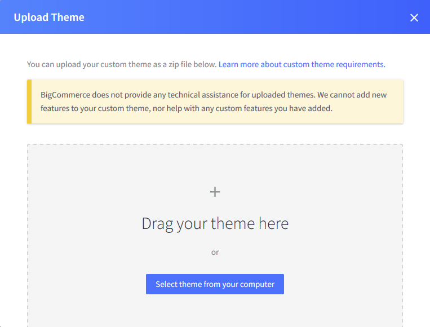Click 'Select theme from your computer' button

point(215,284)
